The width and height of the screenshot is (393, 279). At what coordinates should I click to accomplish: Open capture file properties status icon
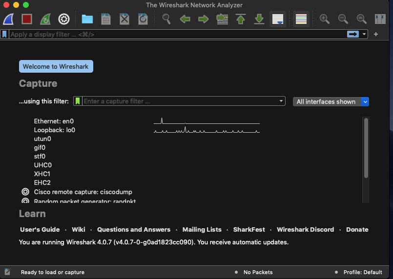click(x=7, y=272)
